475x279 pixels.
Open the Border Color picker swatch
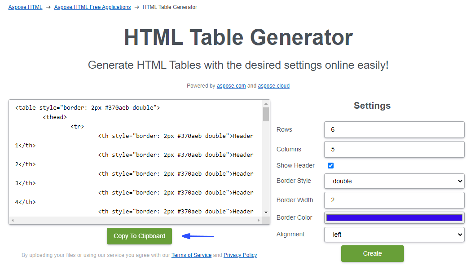tap(394, 218)
